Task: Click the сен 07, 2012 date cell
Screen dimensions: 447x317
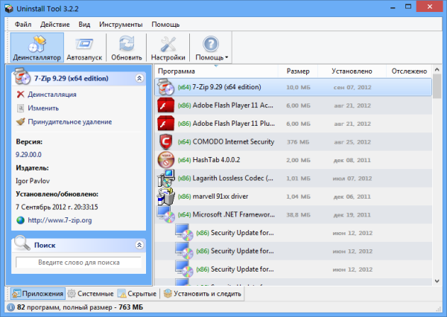Action: pos(352,87)
